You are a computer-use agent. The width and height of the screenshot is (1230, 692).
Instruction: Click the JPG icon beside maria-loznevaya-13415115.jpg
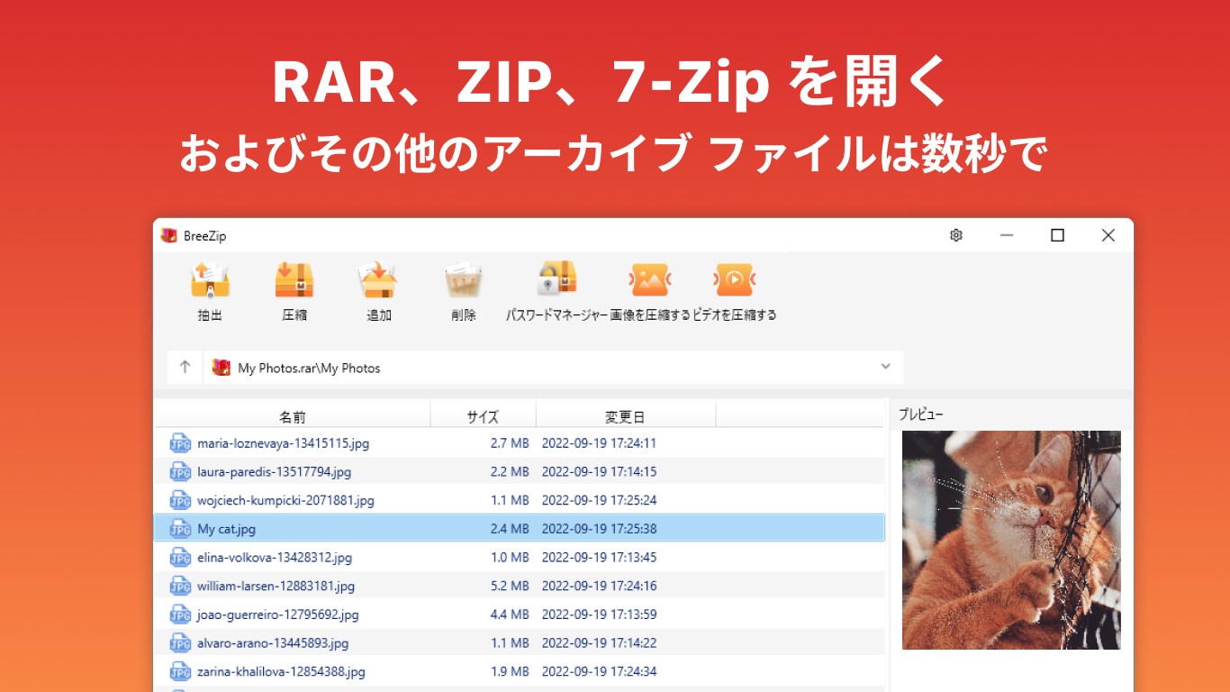tap(180, 443)
